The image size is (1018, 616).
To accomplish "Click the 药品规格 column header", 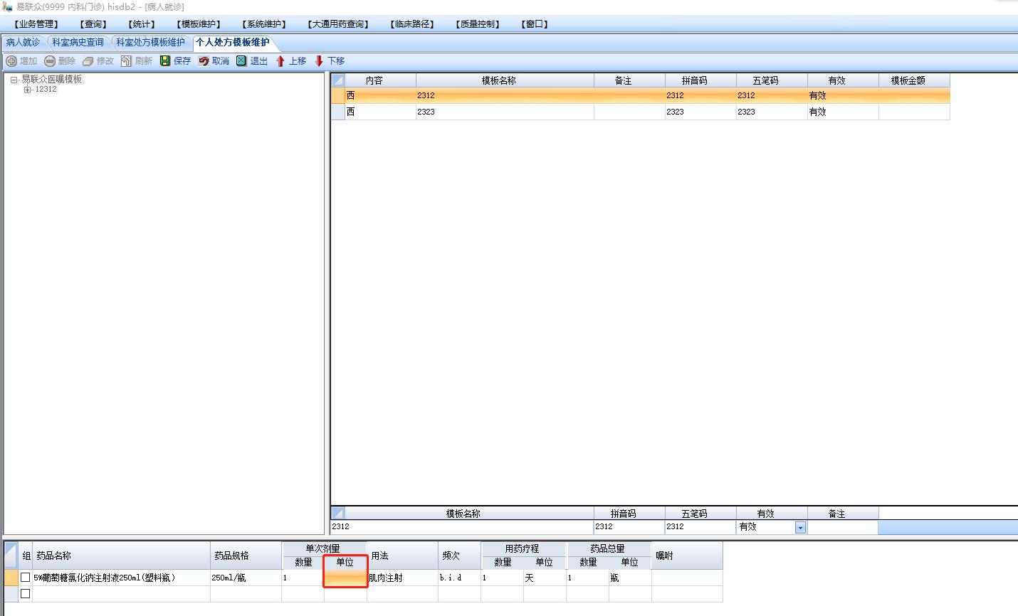I will pos(246,556).
